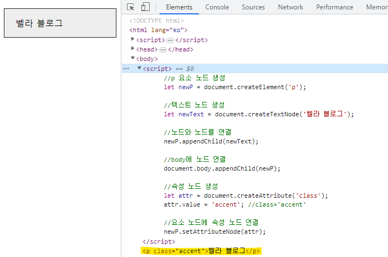Click the createTextNode('벨라 블로그') code line
This screenshot has height=257, width=388.
pos(259,114)
